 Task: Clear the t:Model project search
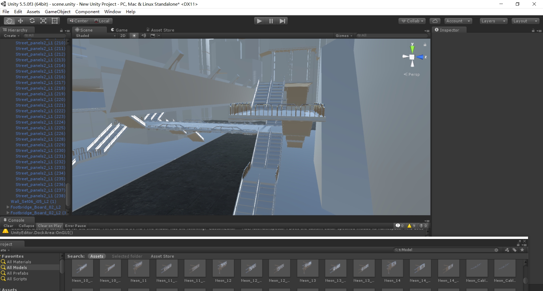click(496, 250)
